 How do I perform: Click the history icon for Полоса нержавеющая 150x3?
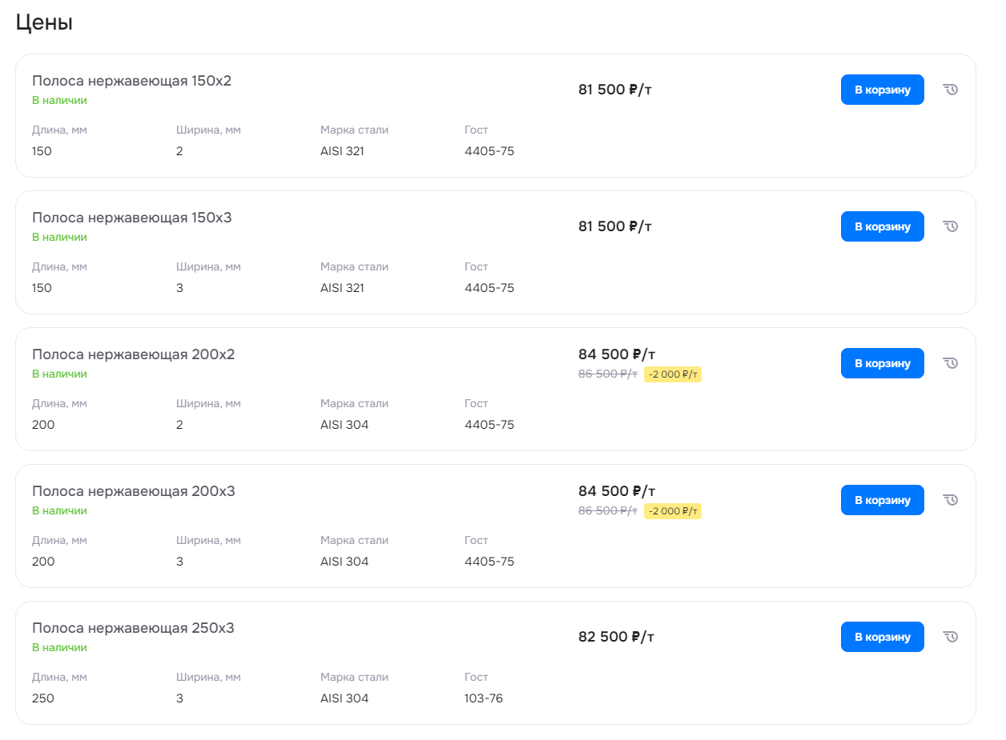(951, 226)
